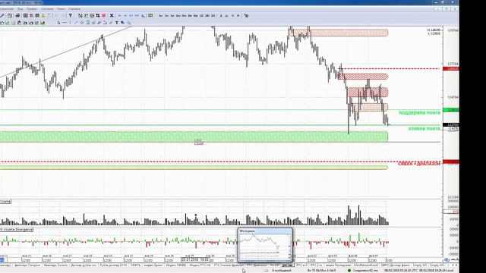Switch to the Empty 6/1 tab
Viewport: 486px width, 273px height.
click(420, 265)
